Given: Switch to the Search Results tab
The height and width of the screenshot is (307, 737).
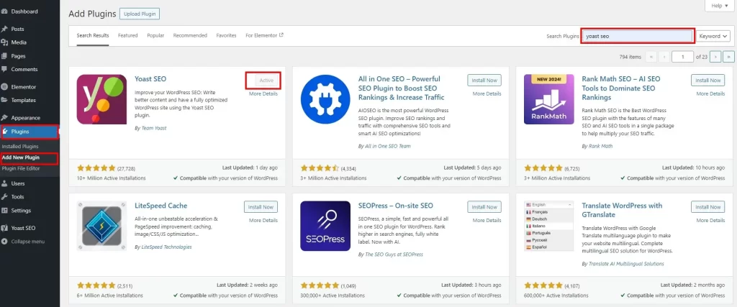Looking at the screenshot, I should [x=93, y=36].
